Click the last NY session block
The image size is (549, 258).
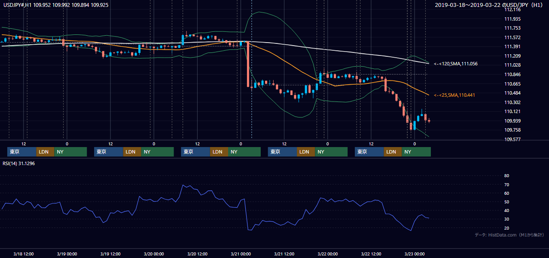coord(416,152)
